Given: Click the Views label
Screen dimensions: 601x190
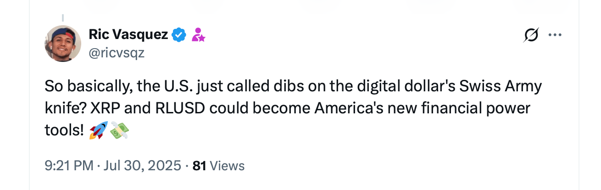Looking at the screenshot, I should pyautogui.click(x=227, y=166).
